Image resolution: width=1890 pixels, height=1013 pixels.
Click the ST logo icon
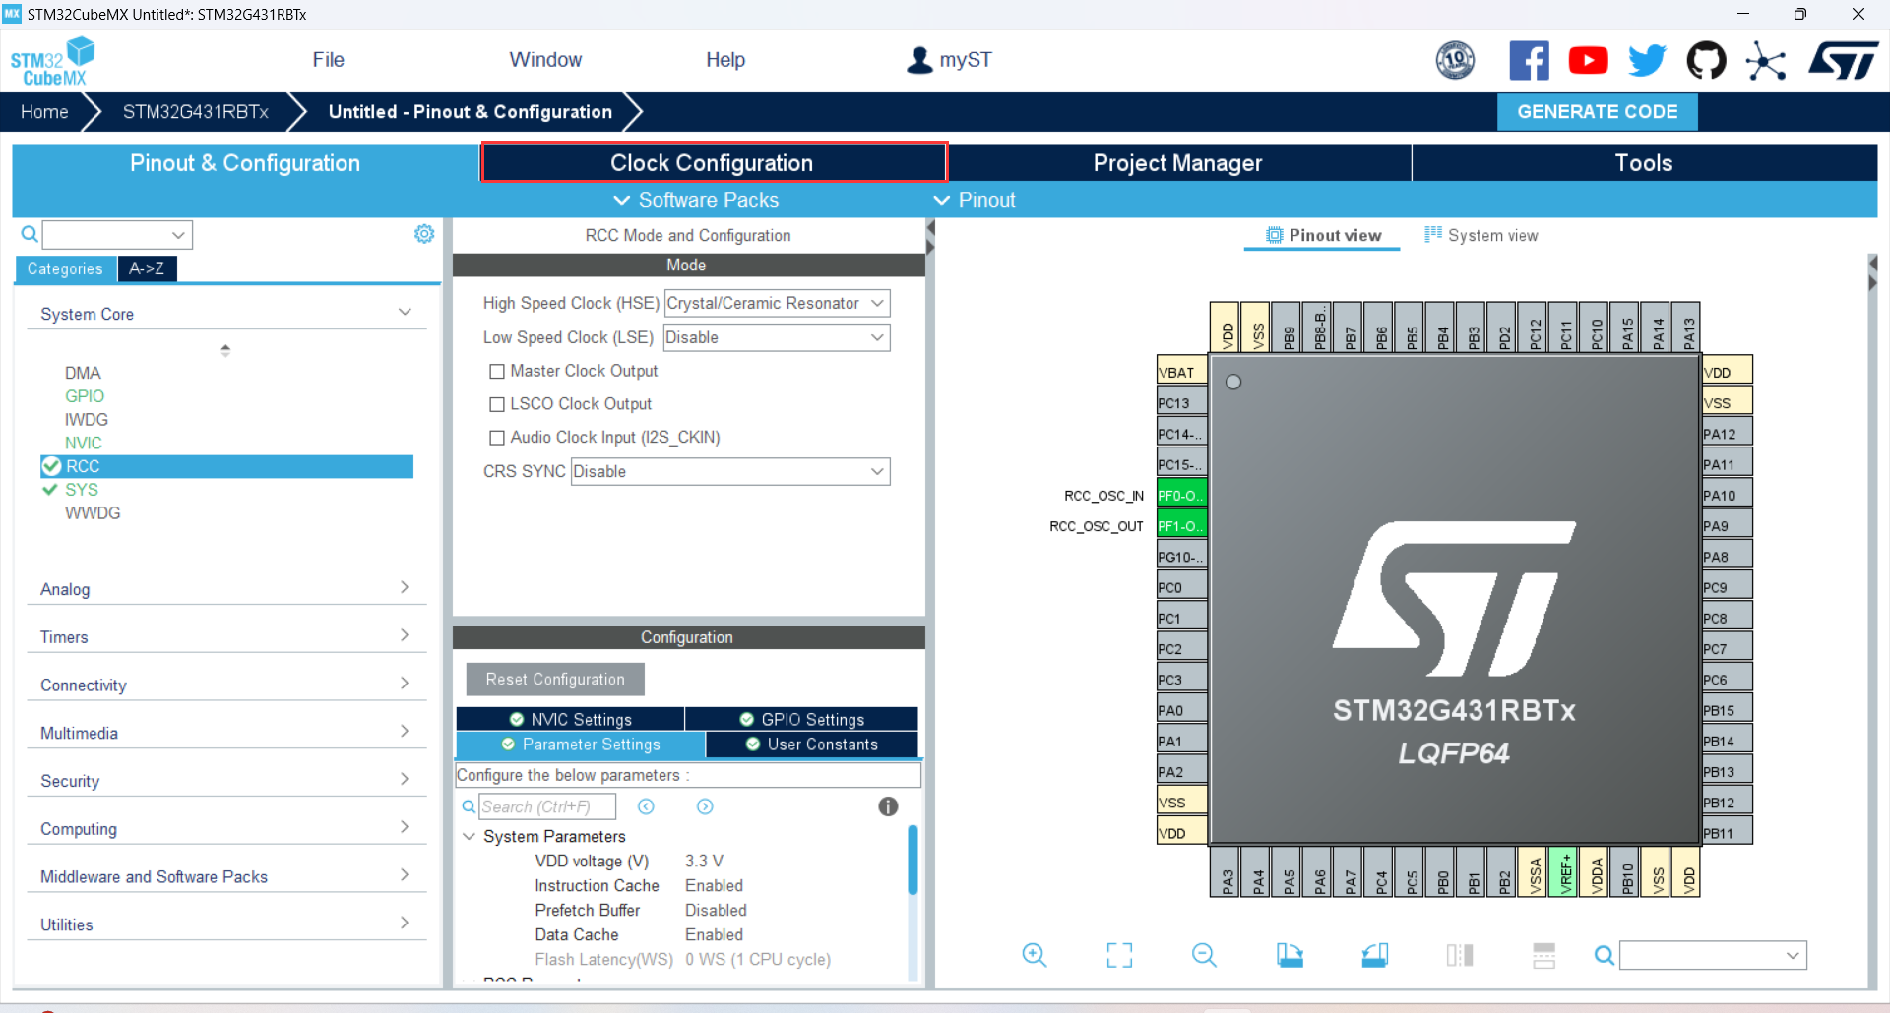coord(1844,61)
